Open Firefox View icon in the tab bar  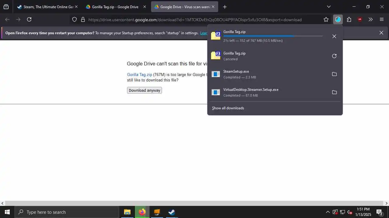tap(6, 7)
